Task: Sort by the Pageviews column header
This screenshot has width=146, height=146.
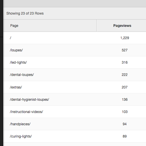Action: pyautogui.click(x=122, y=26)
